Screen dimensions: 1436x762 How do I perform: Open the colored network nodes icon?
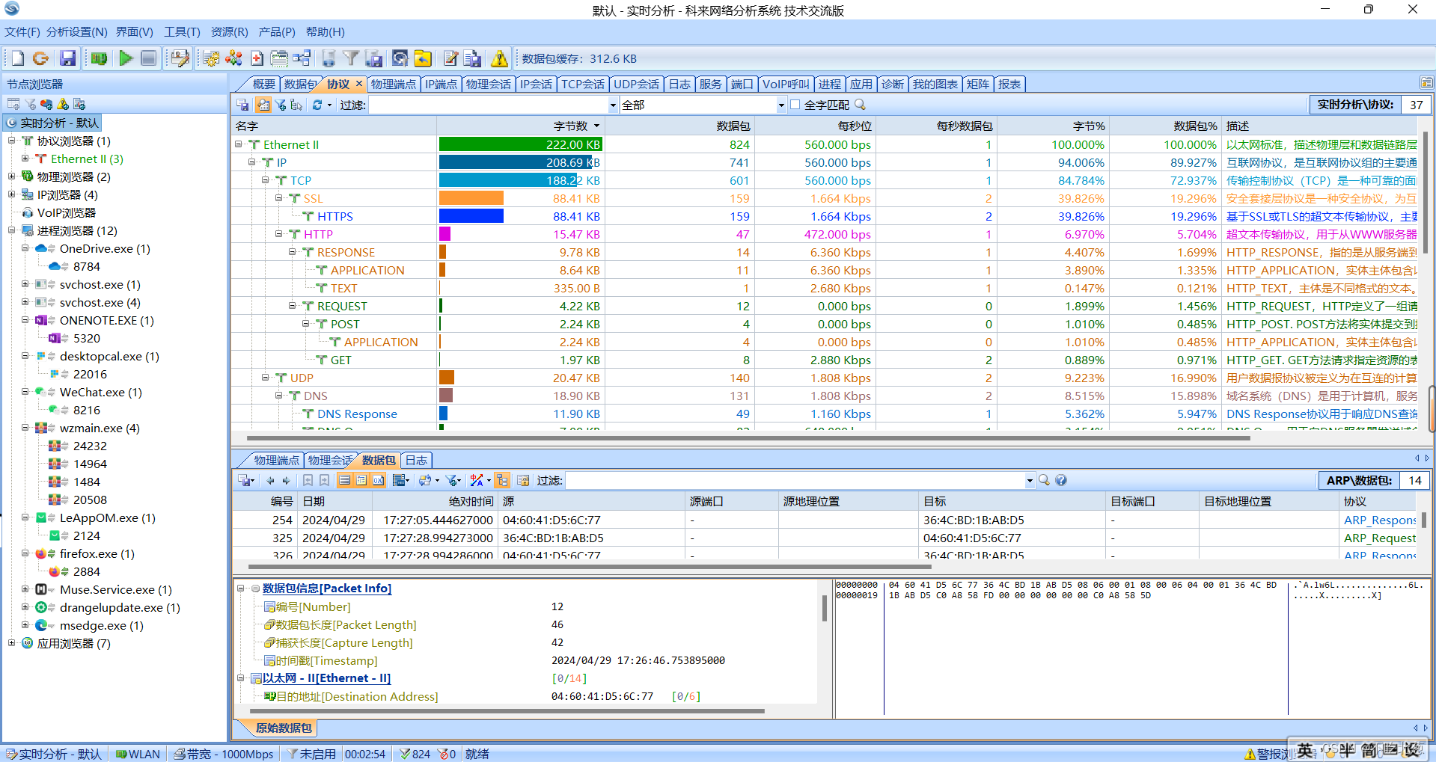click(234, 58)
